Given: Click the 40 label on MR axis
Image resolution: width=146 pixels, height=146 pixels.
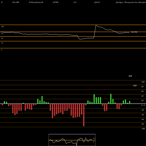Looking at the screenshot, I should tap(142, 96).
